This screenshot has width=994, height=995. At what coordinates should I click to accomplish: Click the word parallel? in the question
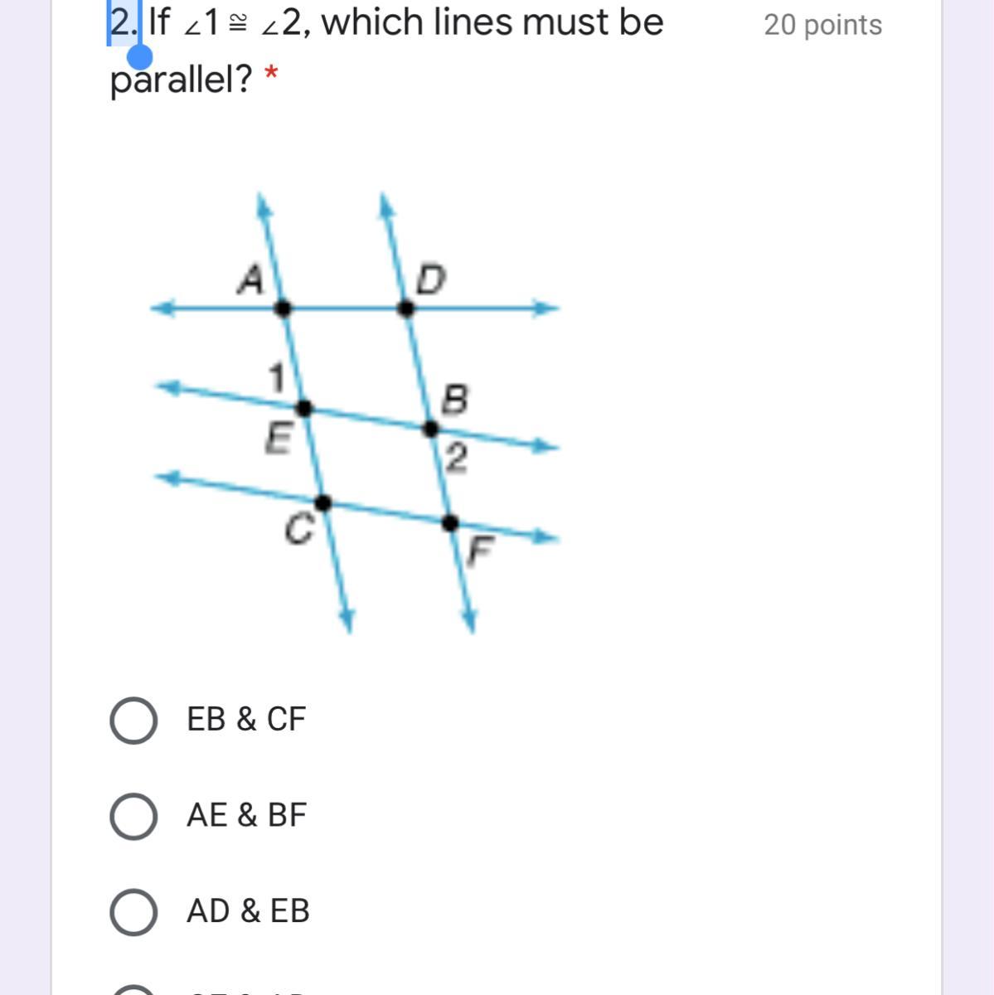(x=181, y=80)
